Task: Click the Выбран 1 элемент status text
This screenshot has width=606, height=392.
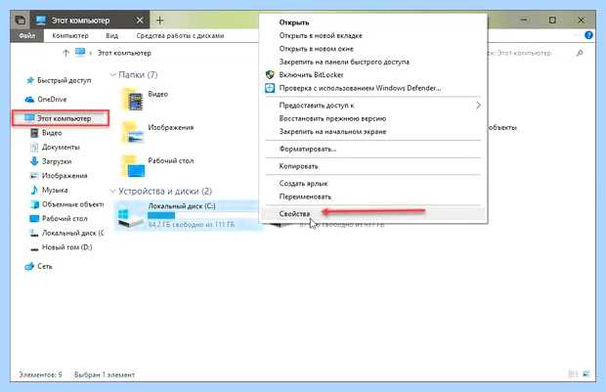Action: tap(105, 374)
